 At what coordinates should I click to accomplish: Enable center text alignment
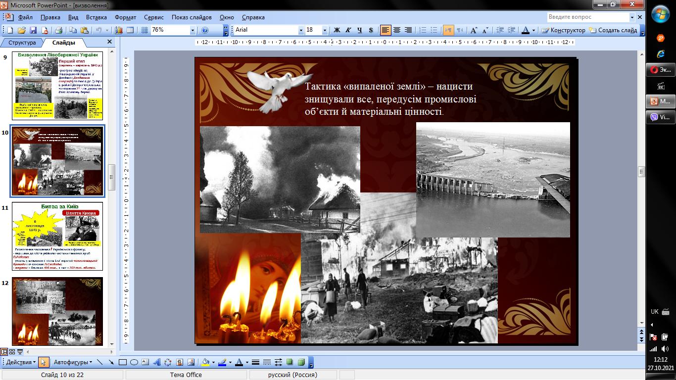coord(397,30)
